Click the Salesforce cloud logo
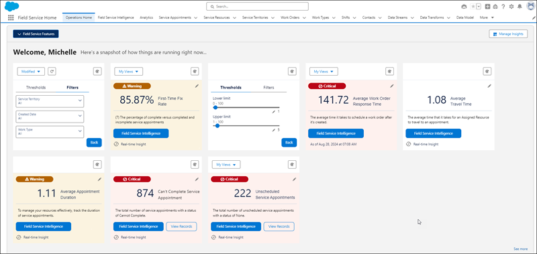Screen dimensions: 537x254 pos(11,6)
